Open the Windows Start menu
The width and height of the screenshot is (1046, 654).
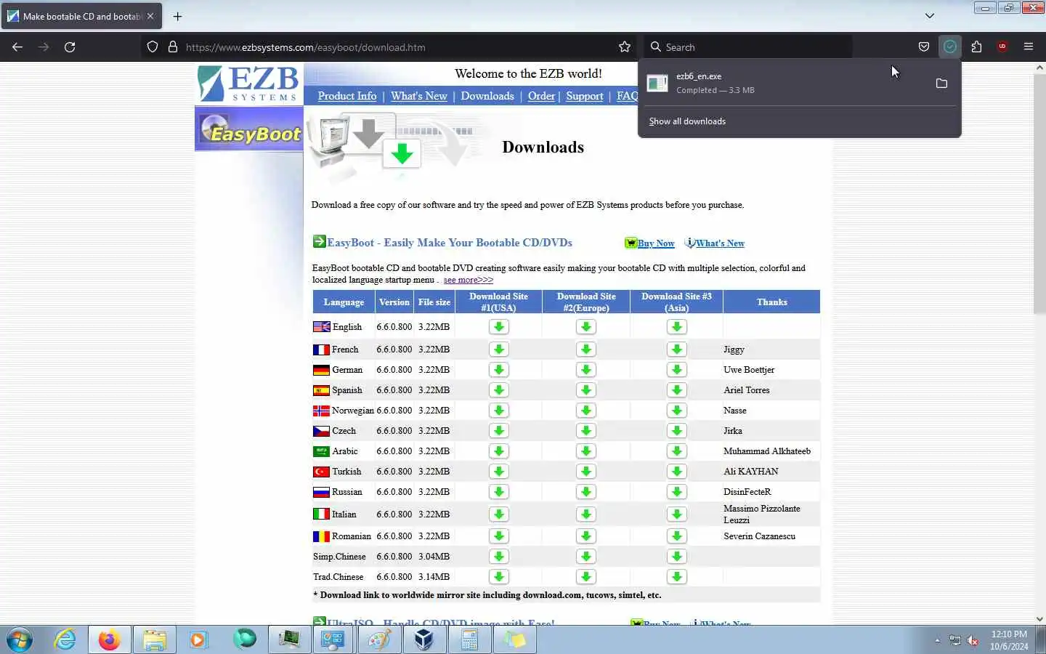pos(20,640)
